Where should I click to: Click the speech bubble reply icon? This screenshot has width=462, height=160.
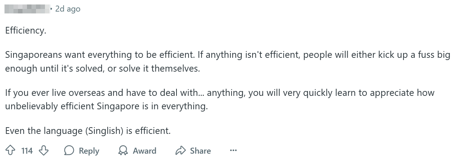[69, 151]
